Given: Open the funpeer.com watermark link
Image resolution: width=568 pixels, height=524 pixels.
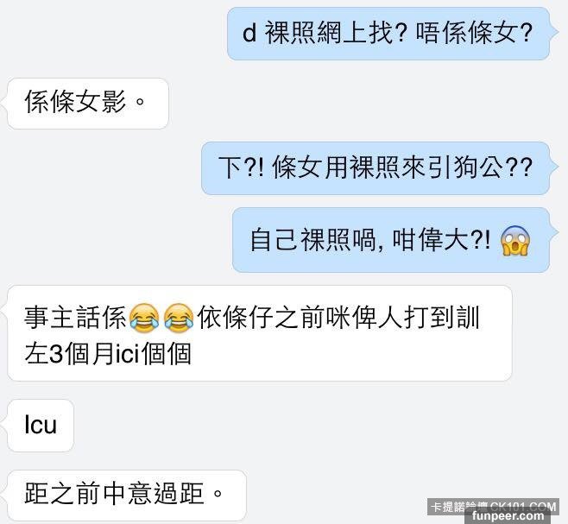Looking at the screenshot, I should [x=508, y=515].
